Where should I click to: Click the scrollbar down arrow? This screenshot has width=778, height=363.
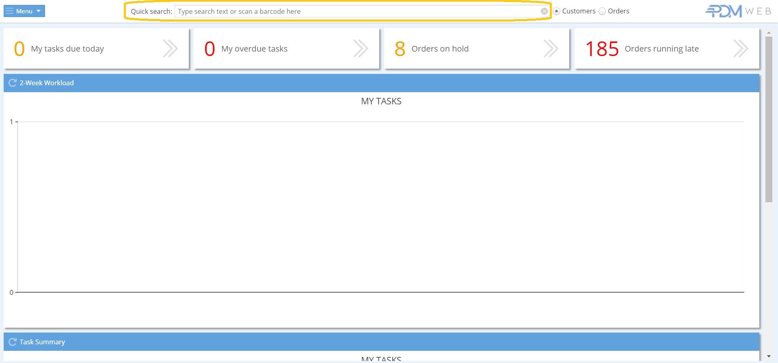pos(769,357)
